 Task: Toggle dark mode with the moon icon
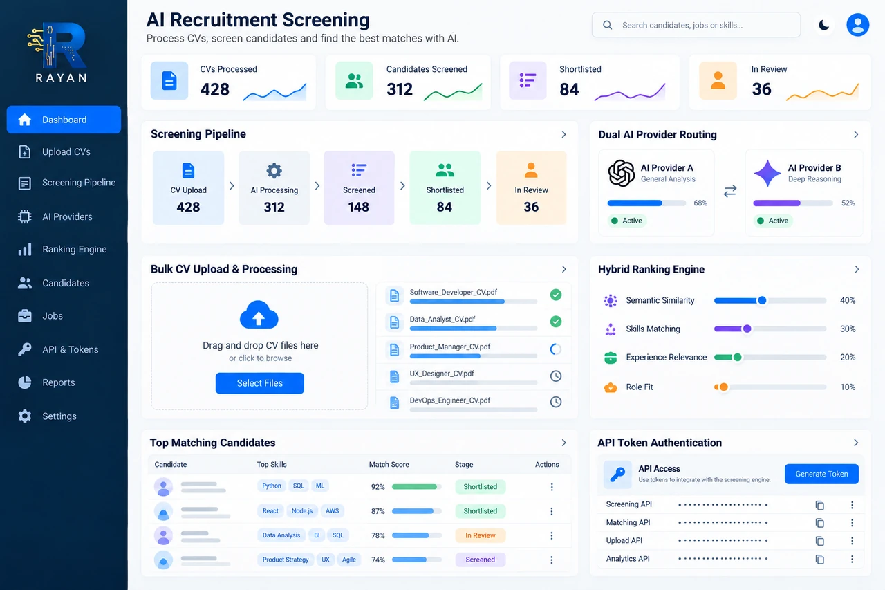(823, 25)
